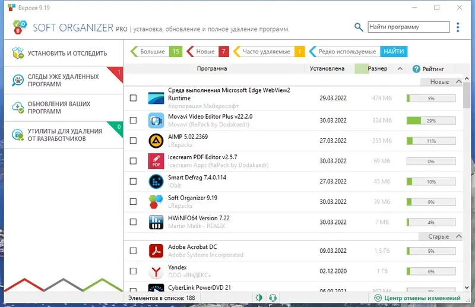Click the Soft Organizer 9.19 list icon
This screenshot has height=307, width=475.
pyautogui.click(x=156, y=201)
